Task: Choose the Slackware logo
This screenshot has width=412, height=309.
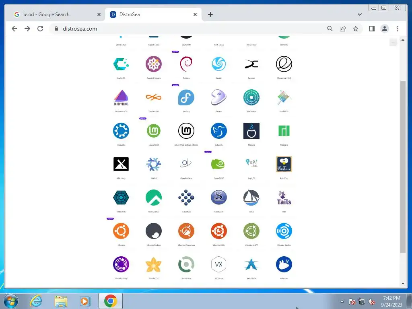Action: (x=218, y=197)
